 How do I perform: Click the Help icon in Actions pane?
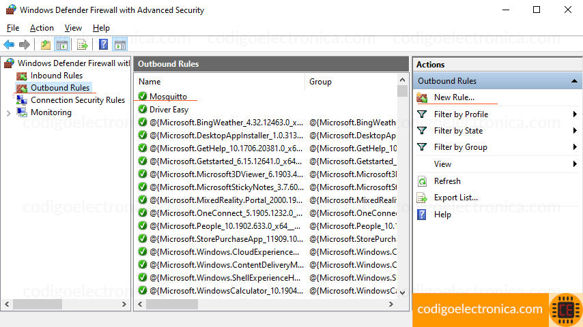(422, 215)
